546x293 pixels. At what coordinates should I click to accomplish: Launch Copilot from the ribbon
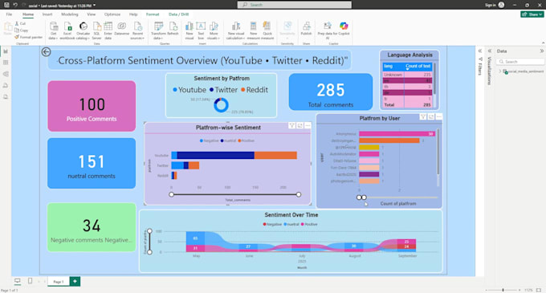pyautogui.click(x=344, y=29)
